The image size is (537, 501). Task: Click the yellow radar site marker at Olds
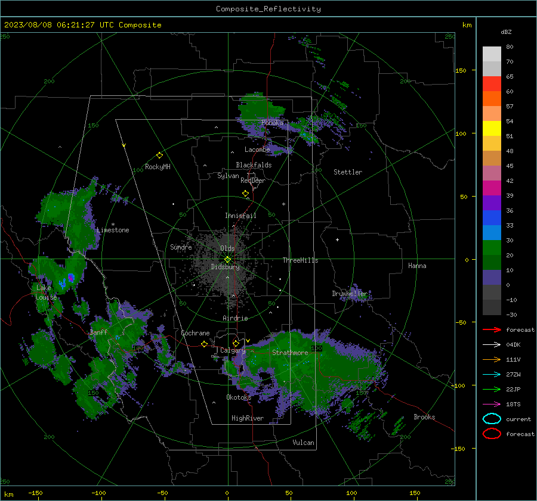pos(228,259)
